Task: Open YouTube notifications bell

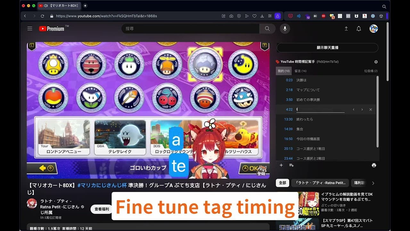Action: coord(359,29)
